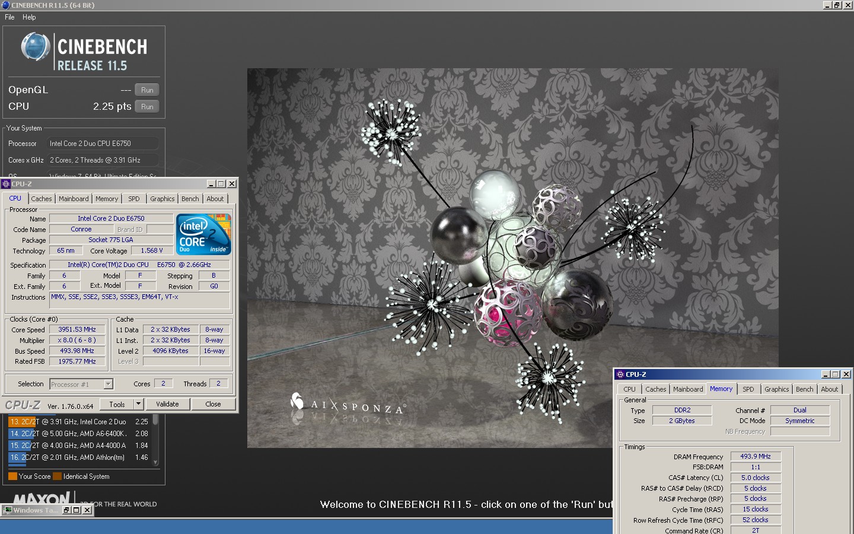Click the memory Type DDR2 field
The height and width of the screenshot is (534, 854).
click(682, 411)
